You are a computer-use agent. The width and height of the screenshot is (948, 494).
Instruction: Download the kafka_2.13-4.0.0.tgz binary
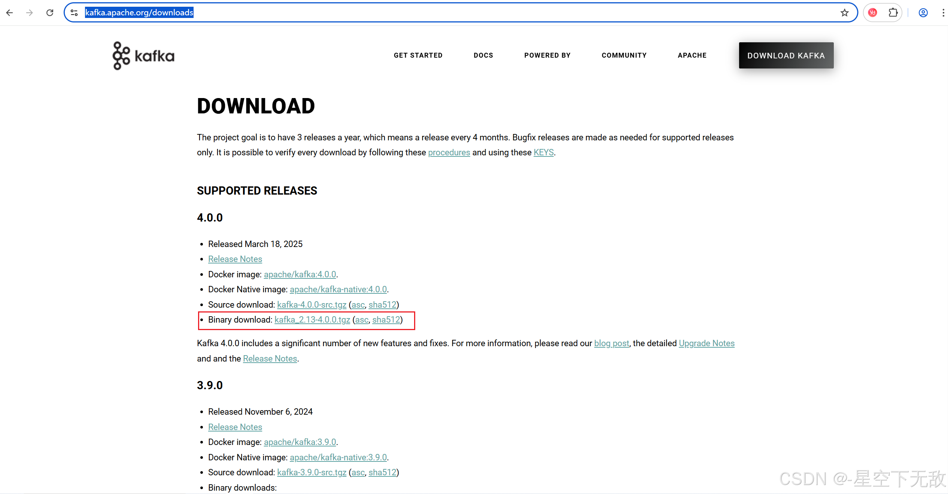[312, 320]
